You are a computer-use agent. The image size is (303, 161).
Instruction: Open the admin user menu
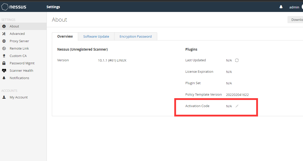(x=294, y=7)
